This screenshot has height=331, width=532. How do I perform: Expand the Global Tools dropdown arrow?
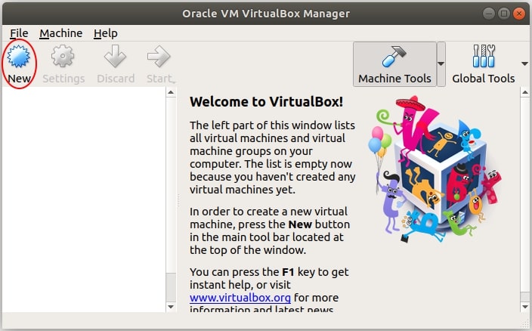[x=524, y=63]
